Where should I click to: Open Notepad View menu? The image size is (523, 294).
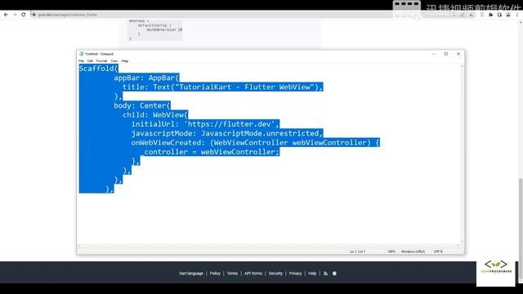point(114,61)
